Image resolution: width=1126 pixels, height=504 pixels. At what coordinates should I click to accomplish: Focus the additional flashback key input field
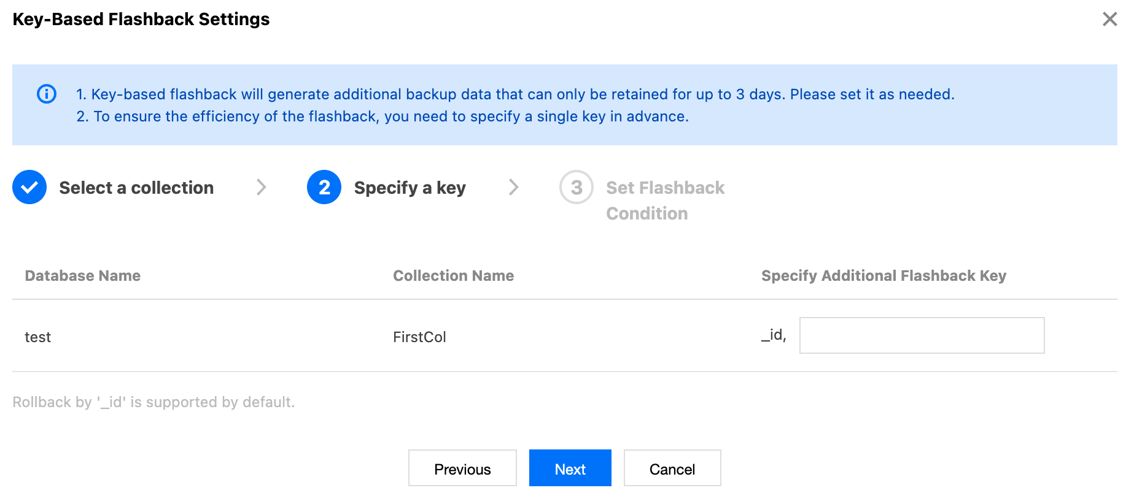[x=921, y=335]
